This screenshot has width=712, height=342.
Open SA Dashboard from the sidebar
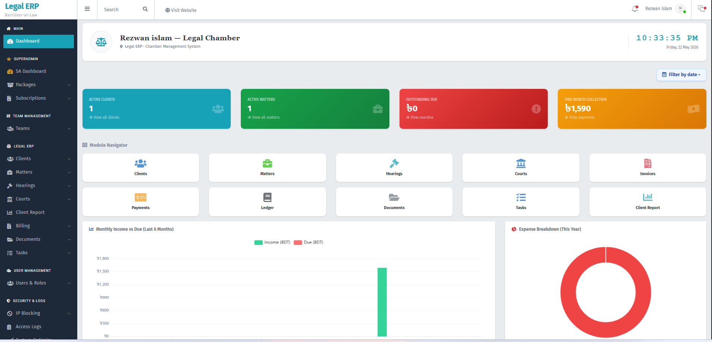[38, 71]
